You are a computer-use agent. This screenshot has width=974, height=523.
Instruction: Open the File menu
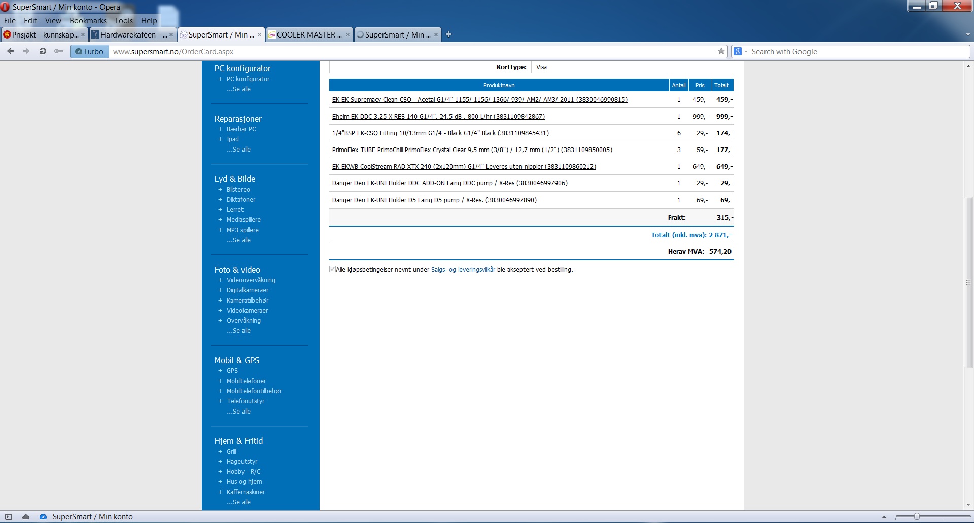[10, 21]
